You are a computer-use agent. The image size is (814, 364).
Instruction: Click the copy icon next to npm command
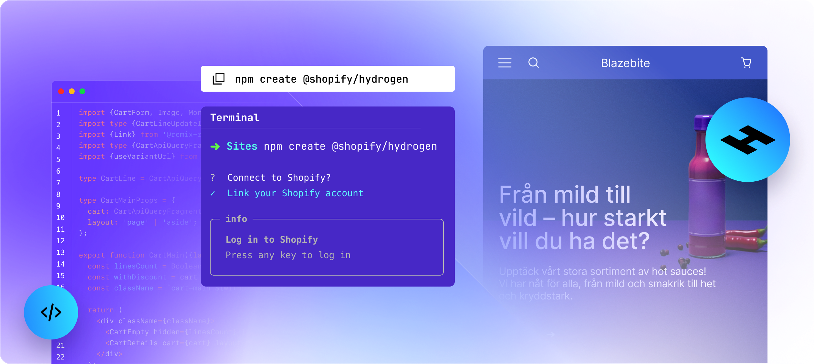[218, 79]
